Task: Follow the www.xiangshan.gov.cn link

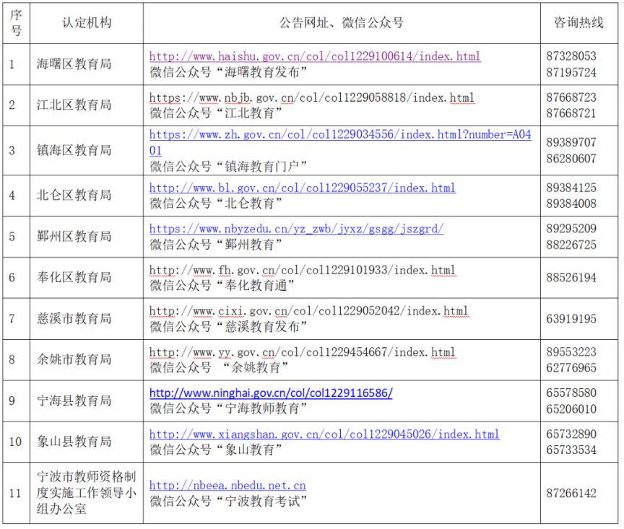Action: (x=324, y=434)
